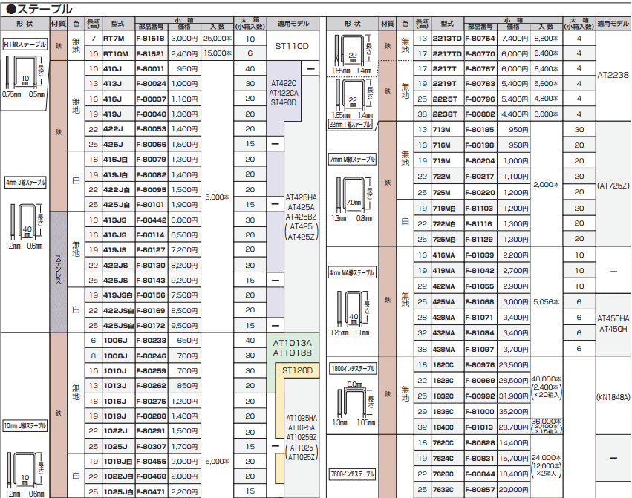The width and height of the screenshot is (632, 498).
Task: Click the green AT1013A AT1013B model cell
Action: click(x=291, y=347)
